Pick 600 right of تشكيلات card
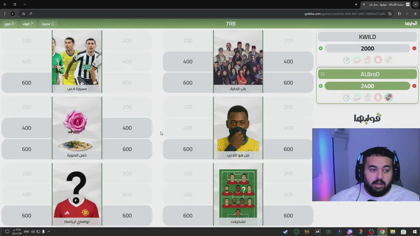 point(288,216)
